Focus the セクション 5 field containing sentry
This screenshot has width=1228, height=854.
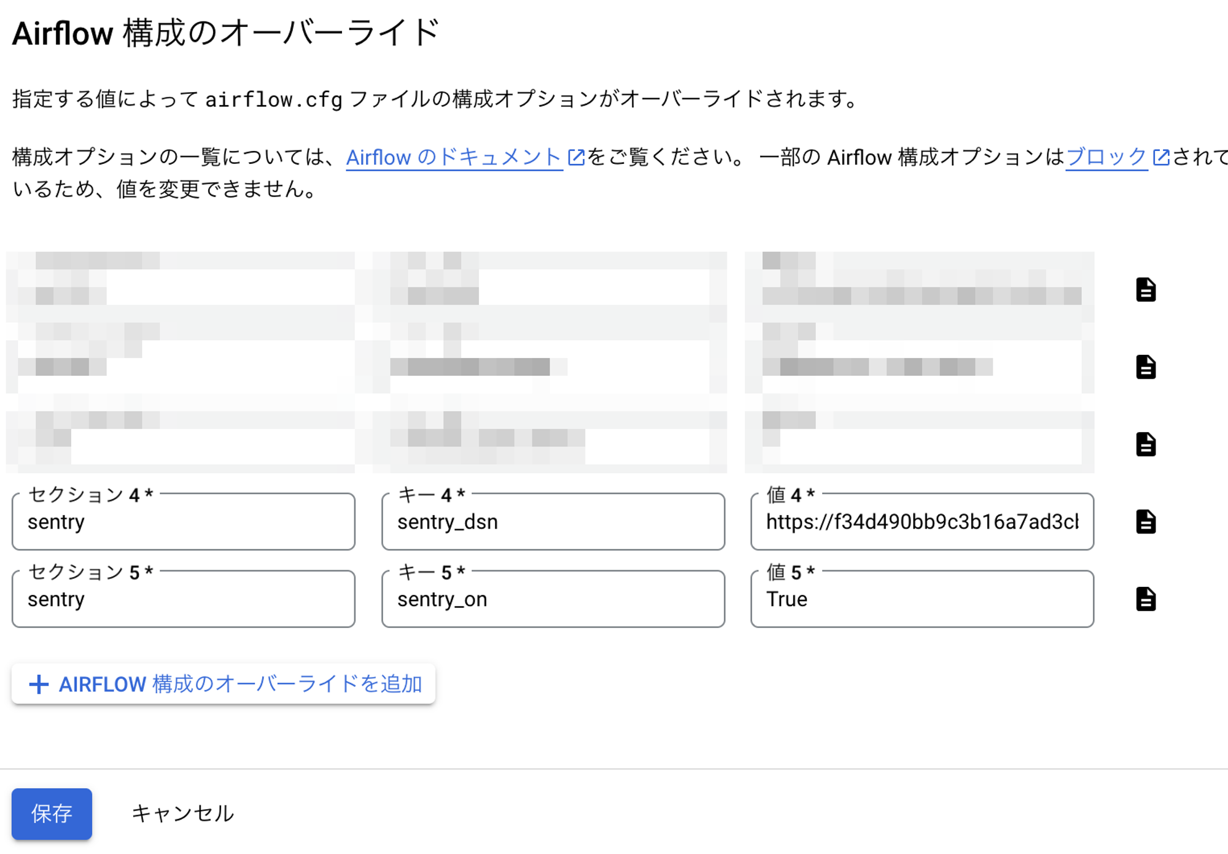click(183, 600)
